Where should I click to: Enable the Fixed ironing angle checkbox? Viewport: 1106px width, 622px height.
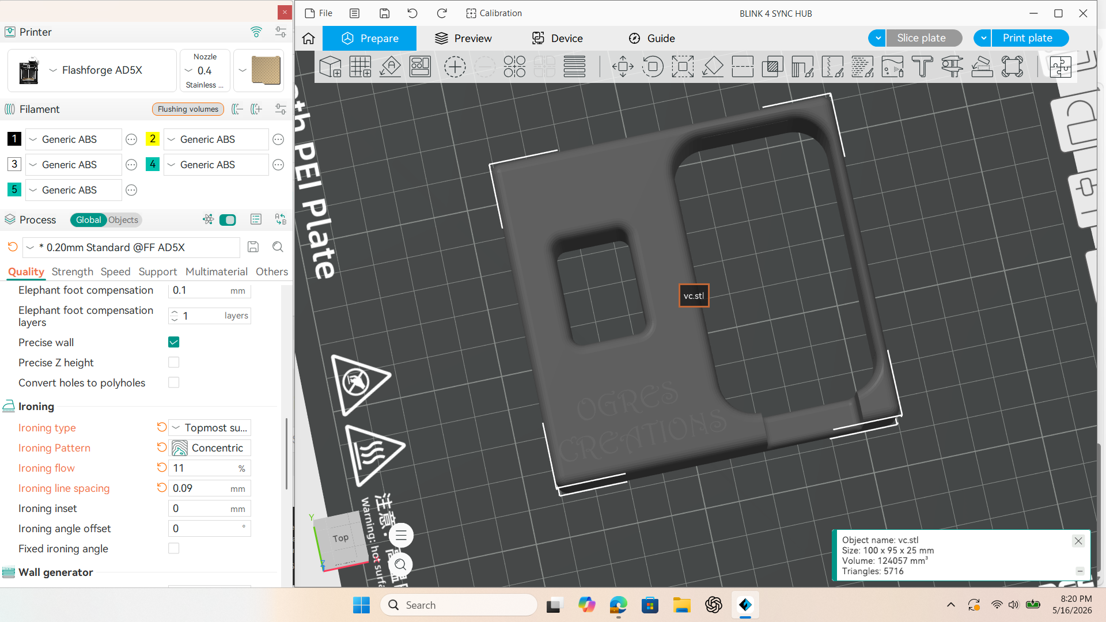tap(173, 549)
